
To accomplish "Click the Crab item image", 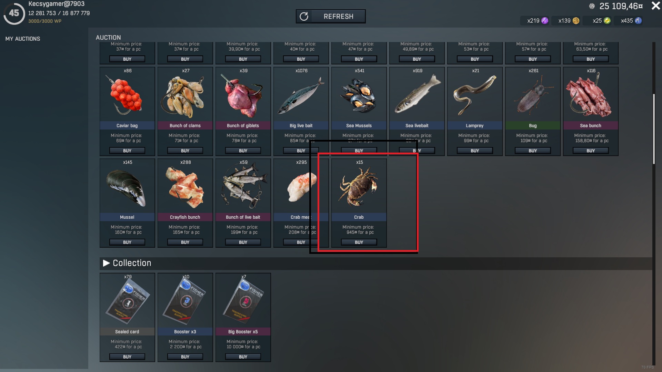I will coord(359,187).
